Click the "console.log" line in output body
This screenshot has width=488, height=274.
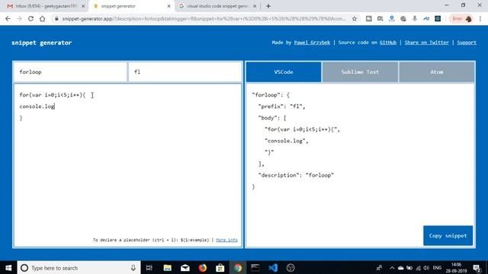[x=287, y=141]
